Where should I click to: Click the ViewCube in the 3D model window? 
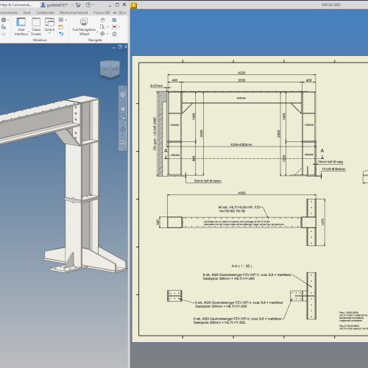click(110, 68)
